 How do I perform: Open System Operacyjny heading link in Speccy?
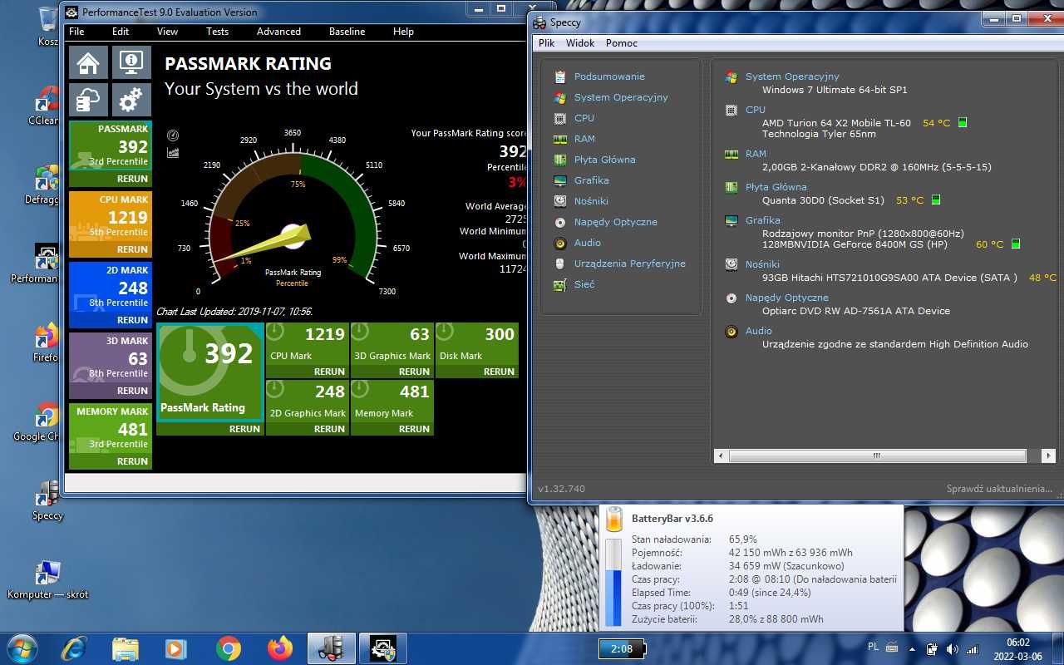pyautogui.click(x=792, y=76)
